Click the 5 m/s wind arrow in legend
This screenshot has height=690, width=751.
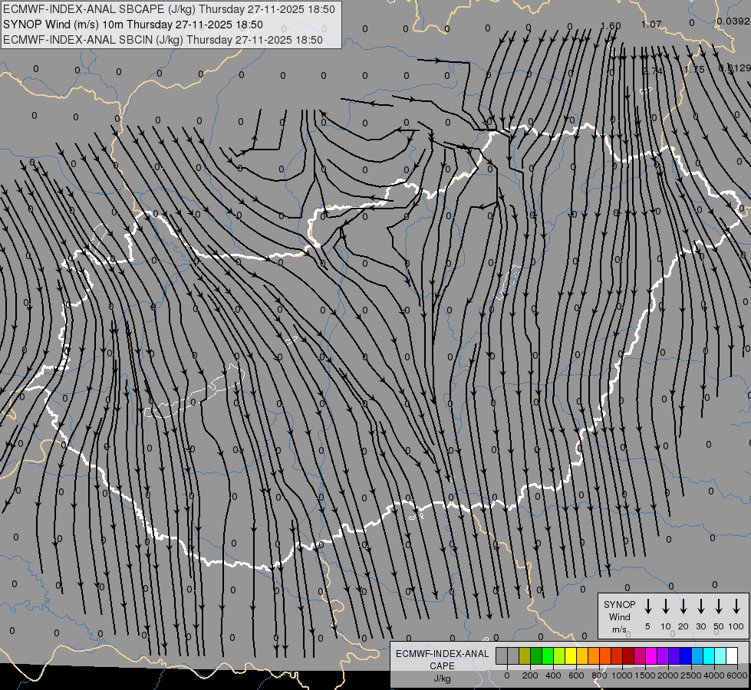coord(648,606)
